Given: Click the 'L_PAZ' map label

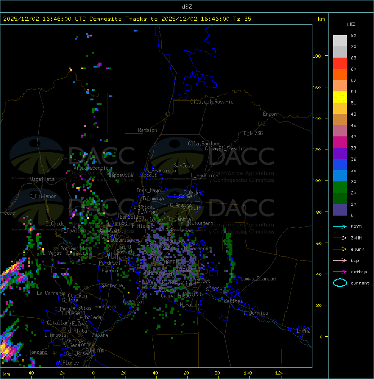Looking at the screenshot, I should pyautogui.click(x=303, y=331).
